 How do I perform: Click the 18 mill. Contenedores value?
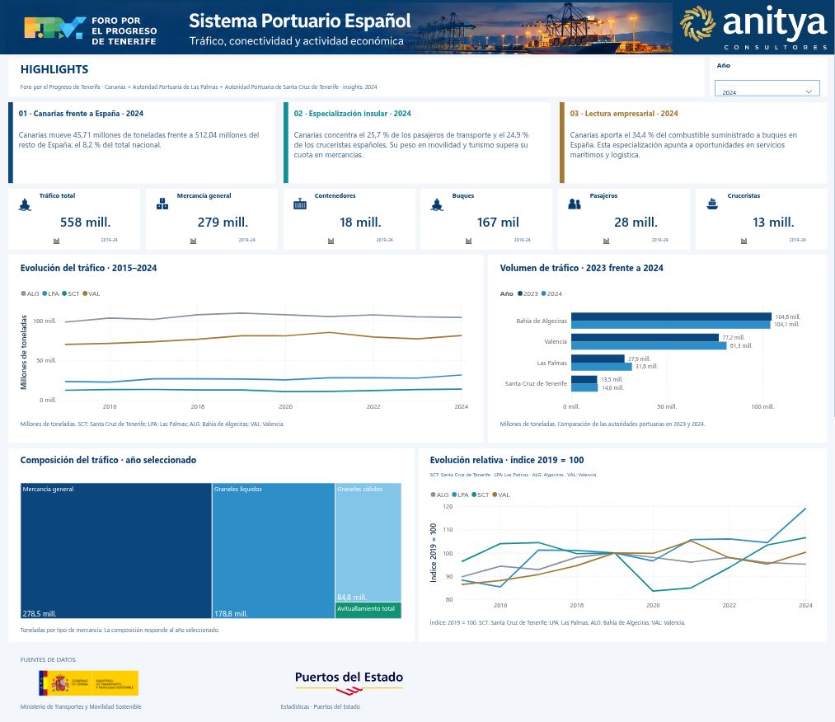click(x=360, y=222)
